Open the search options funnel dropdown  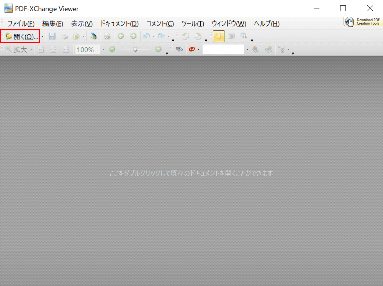click(x=288, y=50)
